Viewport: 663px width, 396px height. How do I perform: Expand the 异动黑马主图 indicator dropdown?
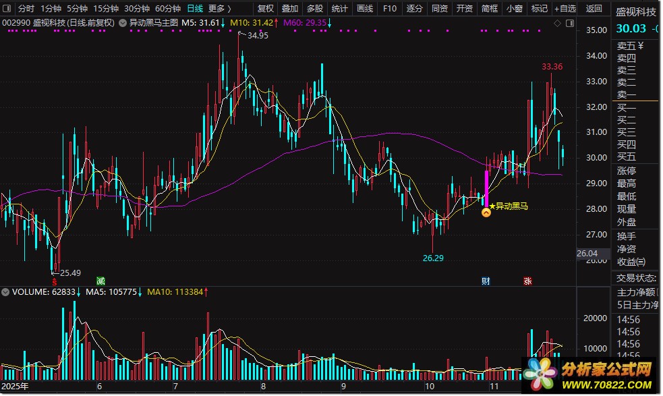(122, 23)
